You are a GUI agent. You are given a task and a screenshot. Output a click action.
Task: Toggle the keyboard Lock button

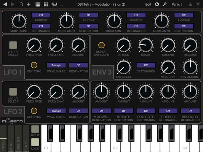[35, 142]
